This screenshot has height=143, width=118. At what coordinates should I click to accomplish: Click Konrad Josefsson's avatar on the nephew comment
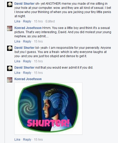click(10, 28)
